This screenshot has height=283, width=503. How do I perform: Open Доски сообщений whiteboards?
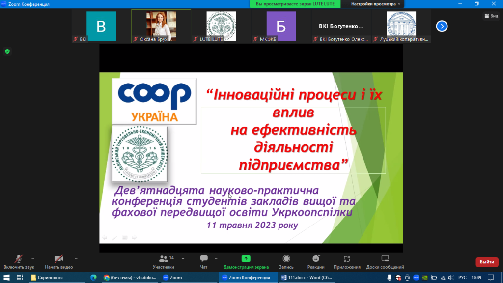385,261
